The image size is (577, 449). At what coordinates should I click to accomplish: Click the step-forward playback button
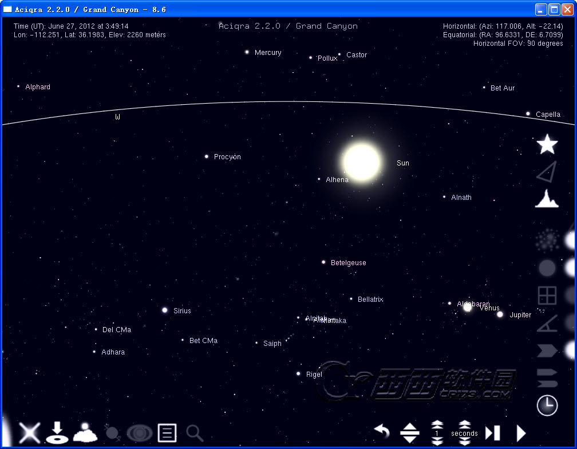click(492, 433)
